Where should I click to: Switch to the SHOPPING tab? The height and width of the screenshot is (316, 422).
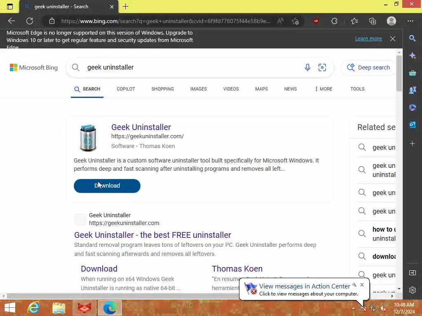coord(162,89)
